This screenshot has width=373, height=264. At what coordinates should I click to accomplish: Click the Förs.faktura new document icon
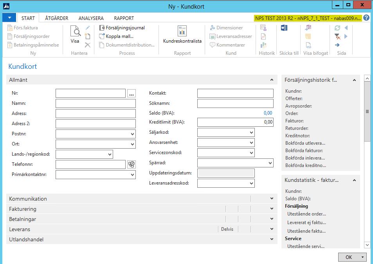point(10,28)
